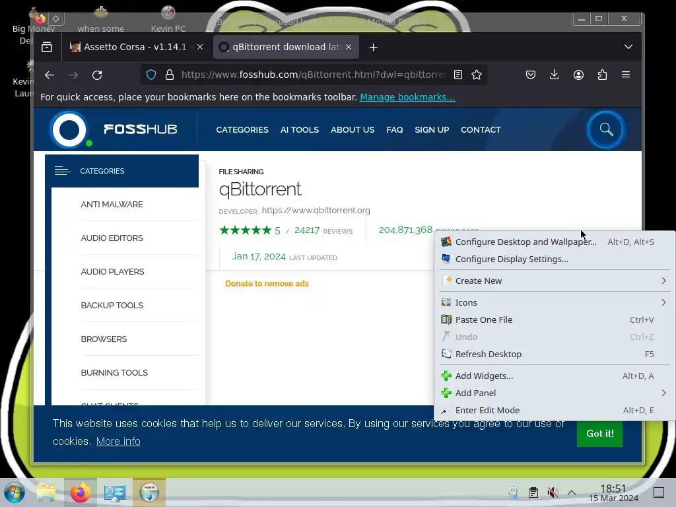Open a new tab with plus button

click(374, 47)
